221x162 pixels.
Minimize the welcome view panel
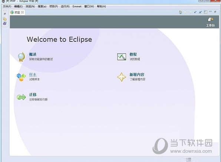click(210, 11)
